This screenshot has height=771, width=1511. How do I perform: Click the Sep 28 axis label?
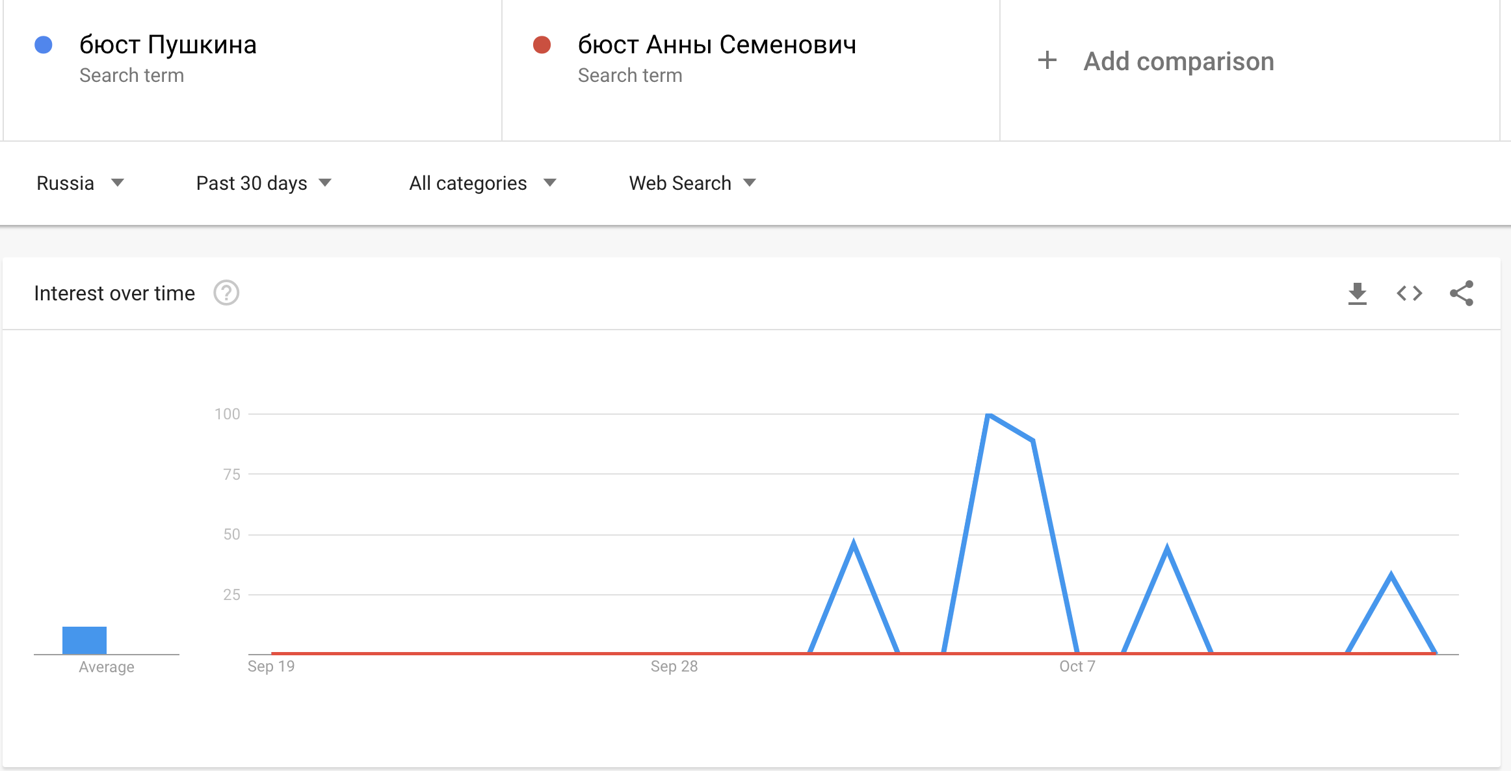pyautogui.click(x=674, y=666)
